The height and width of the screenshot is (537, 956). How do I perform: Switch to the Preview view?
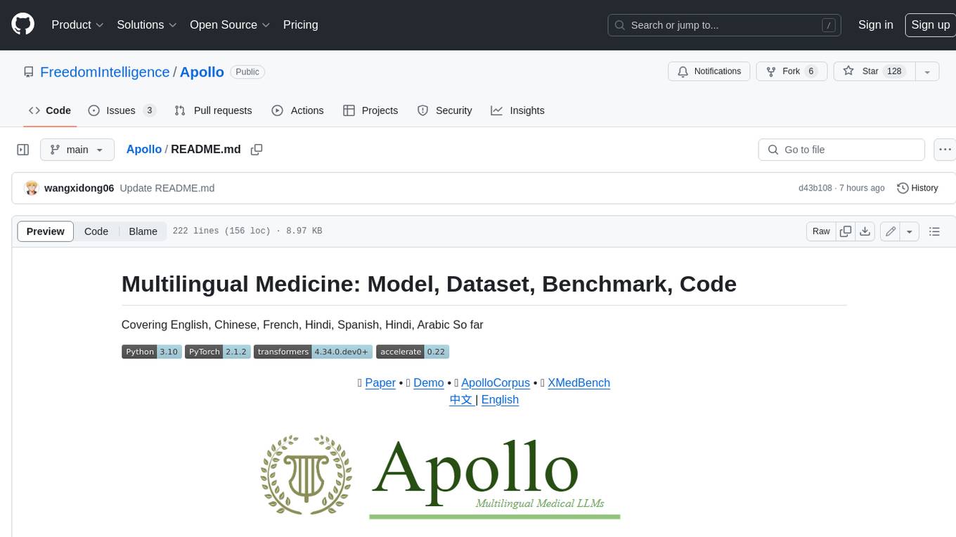pyautogui.click(x=46, y=231)
